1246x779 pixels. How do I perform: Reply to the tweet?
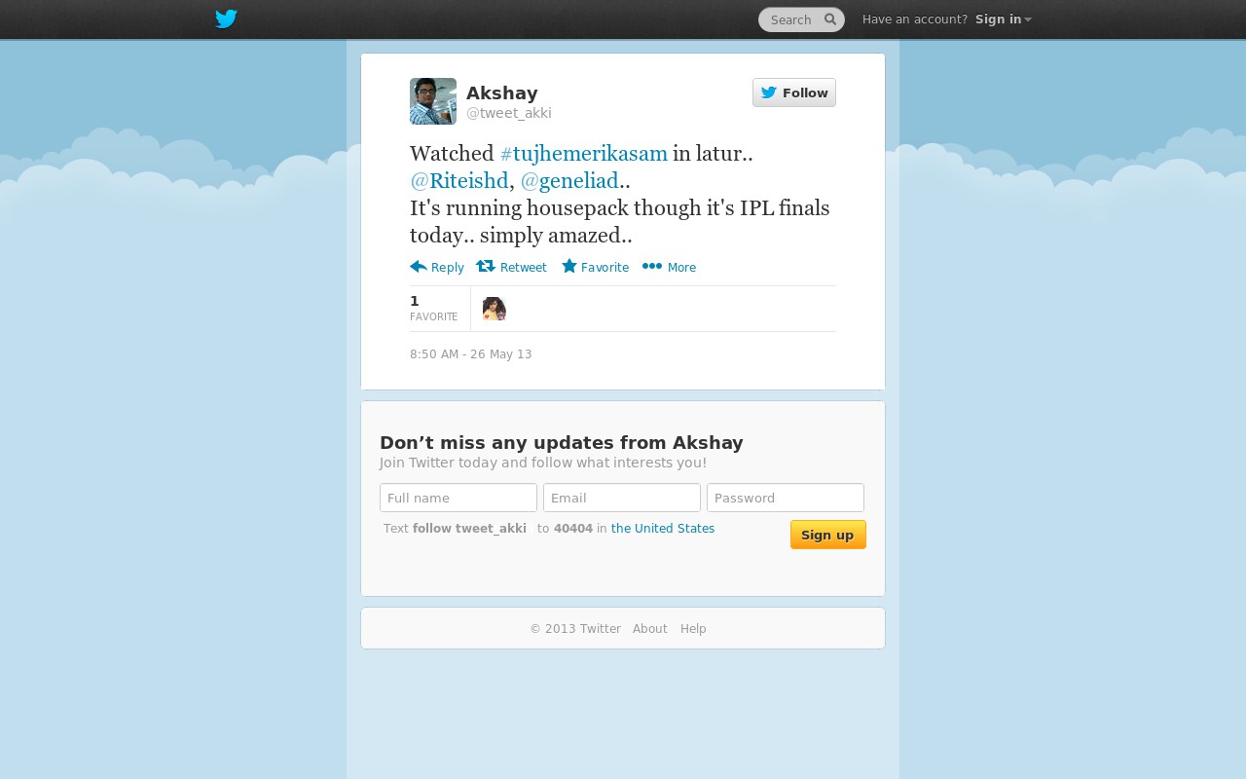[x=437, y=267]
